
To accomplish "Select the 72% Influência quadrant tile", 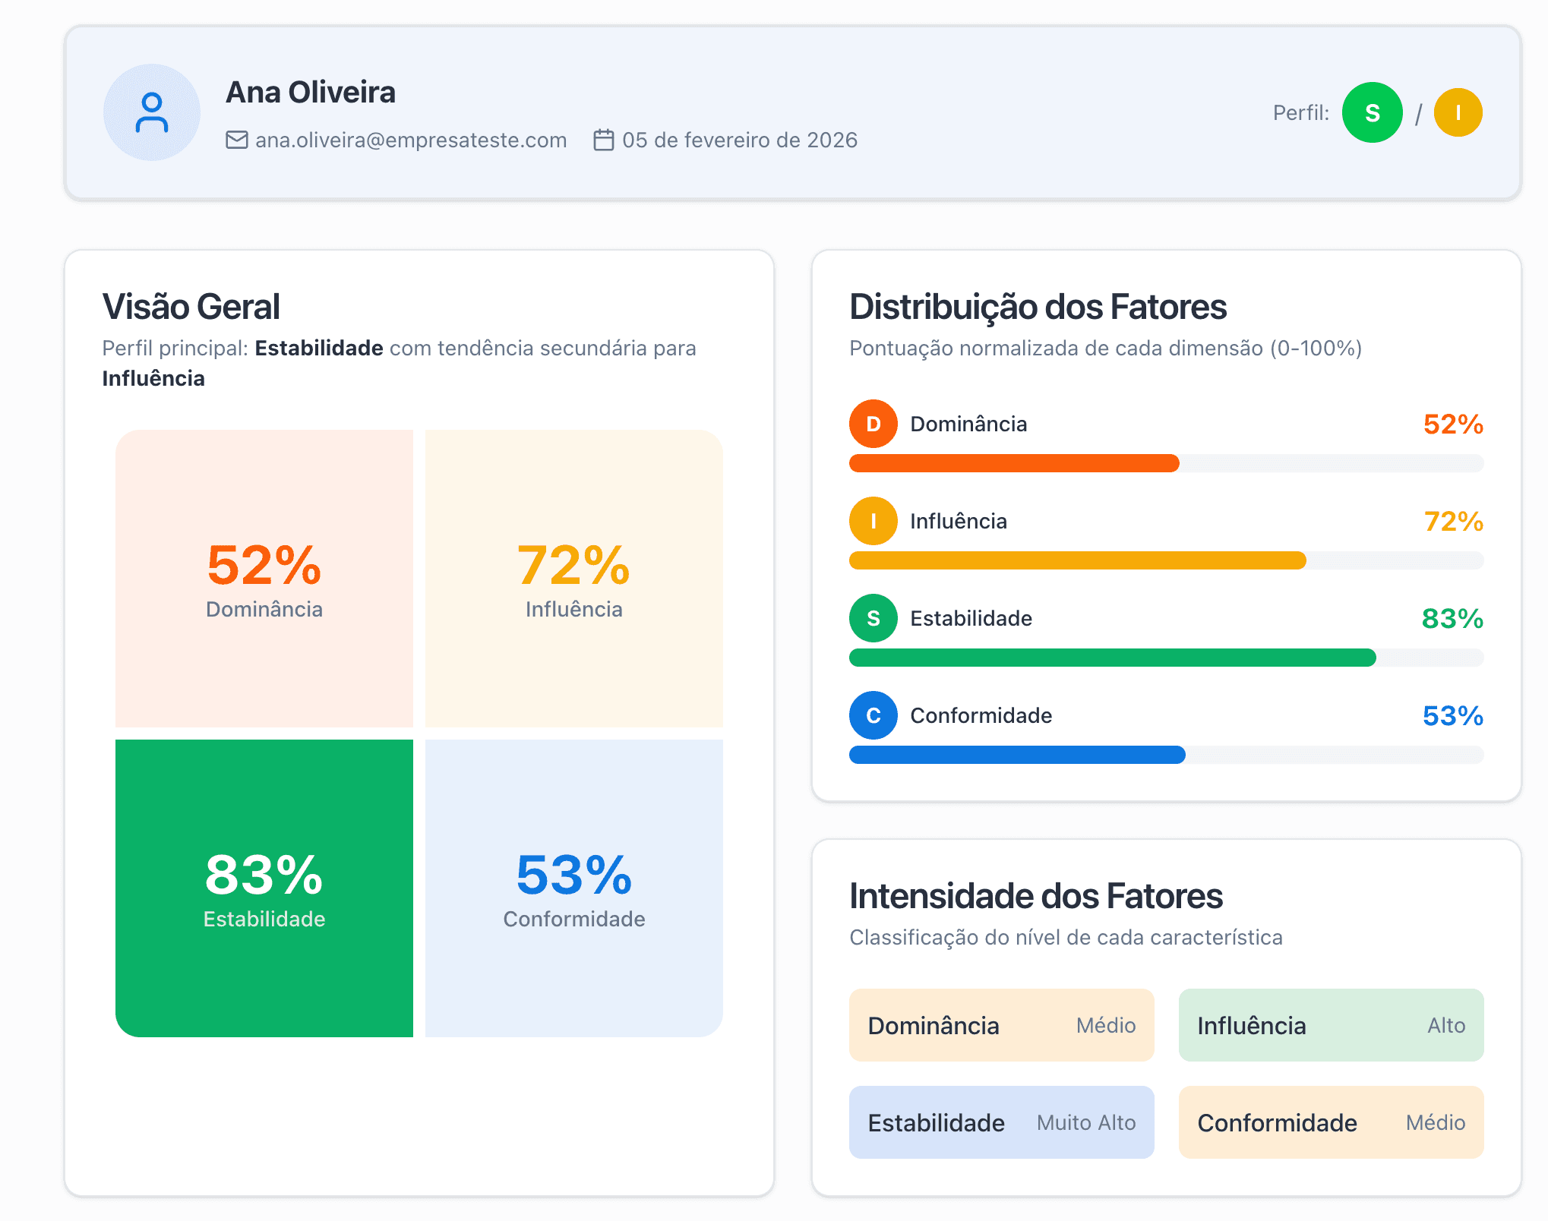I will (573, 579).
